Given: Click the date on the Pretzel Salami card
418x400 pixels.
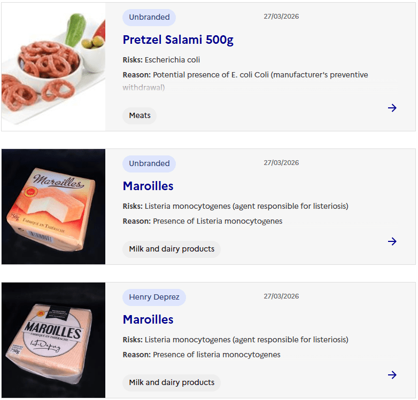Looking at the screenshot, I should [x=281, y=17].
